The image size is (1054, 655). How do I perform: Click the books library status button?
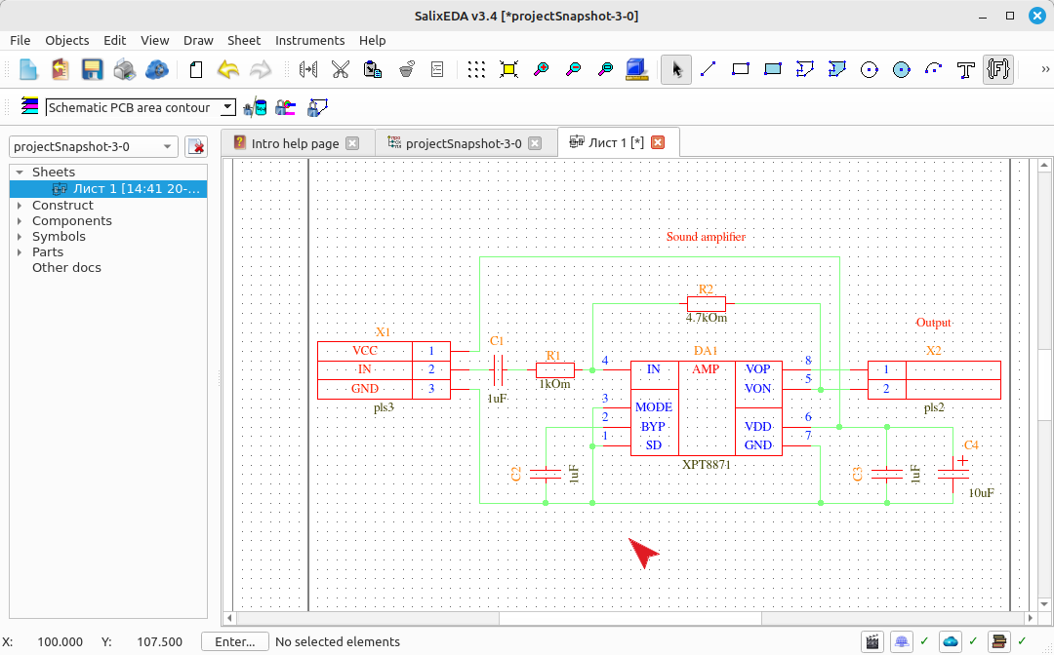click(x=999, y=642)
